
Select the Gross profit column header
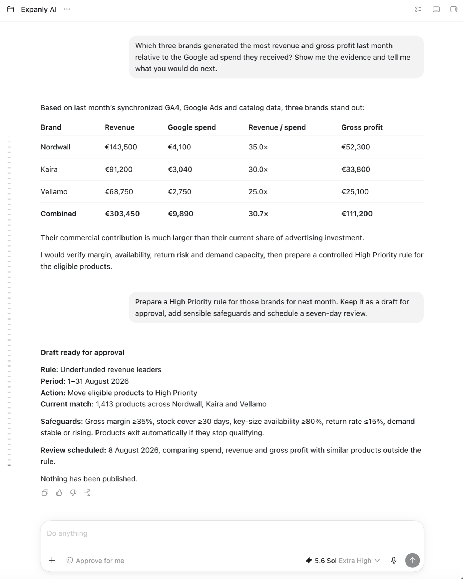[362, 127]
